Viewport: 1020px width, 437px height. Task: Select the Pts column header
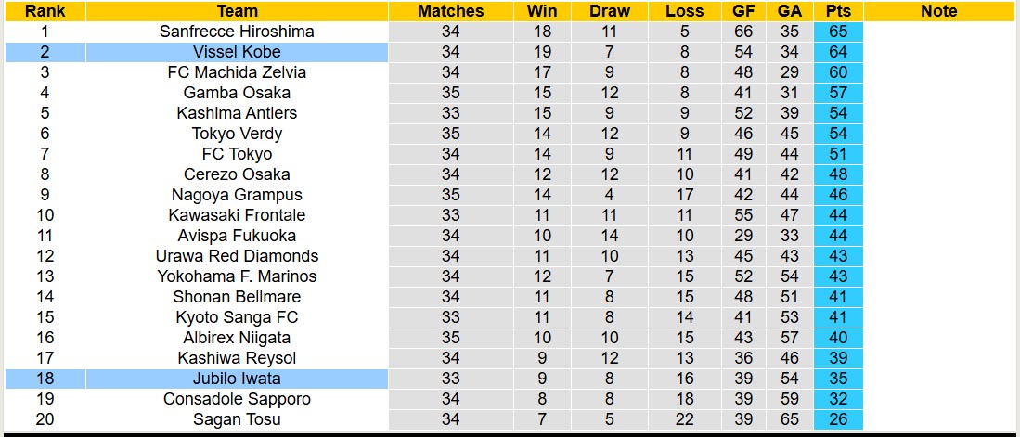[838, 11]
